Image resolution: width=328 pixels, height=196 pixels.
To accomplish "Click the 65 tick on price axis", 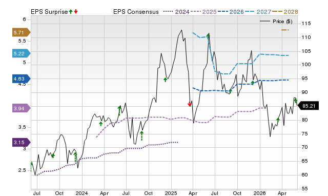I will pyautogui.click(x=304, y=161).
